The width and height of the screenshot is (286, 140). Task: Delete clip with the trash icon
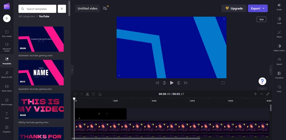[x=94, y=94]
